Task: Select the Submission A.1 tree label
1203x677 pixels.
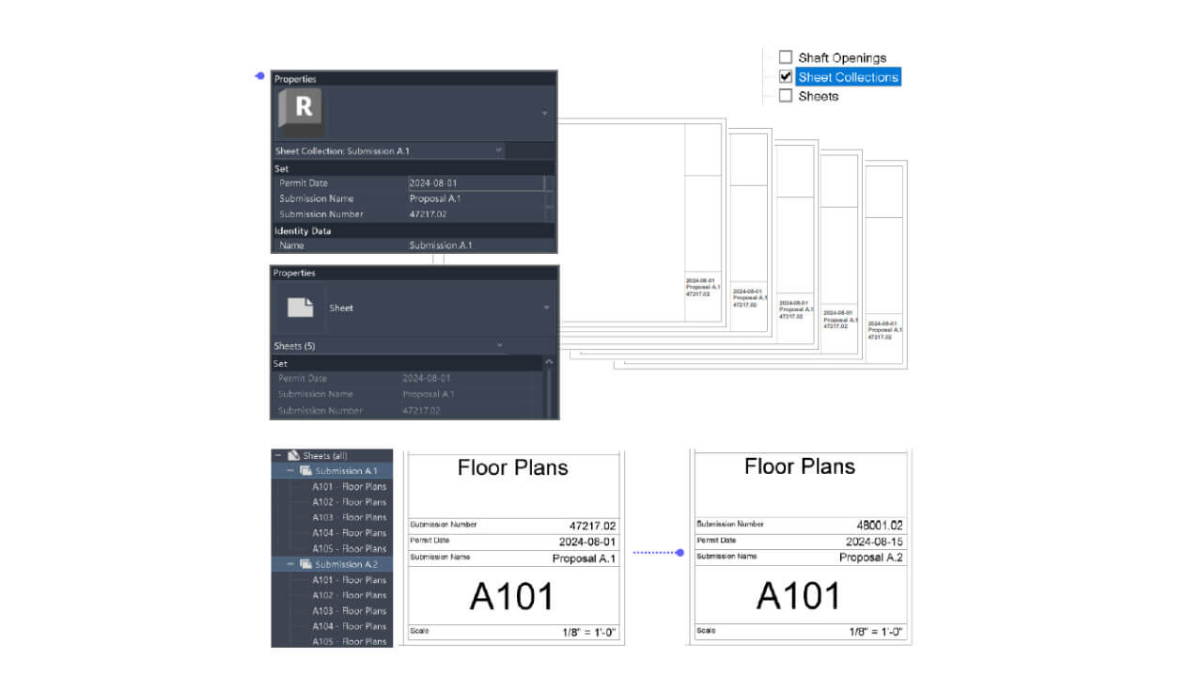Action: (346, 470)
